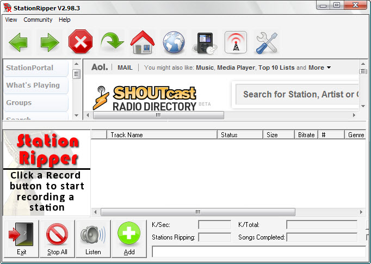Click the track list scroll left arrow
Screen dimensions: 371x264
point(95,212)
